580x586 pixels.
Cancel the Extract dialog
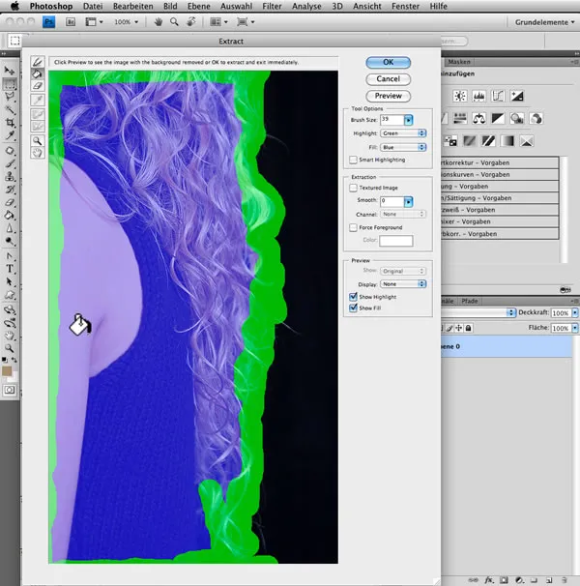[x=388, y=78]
